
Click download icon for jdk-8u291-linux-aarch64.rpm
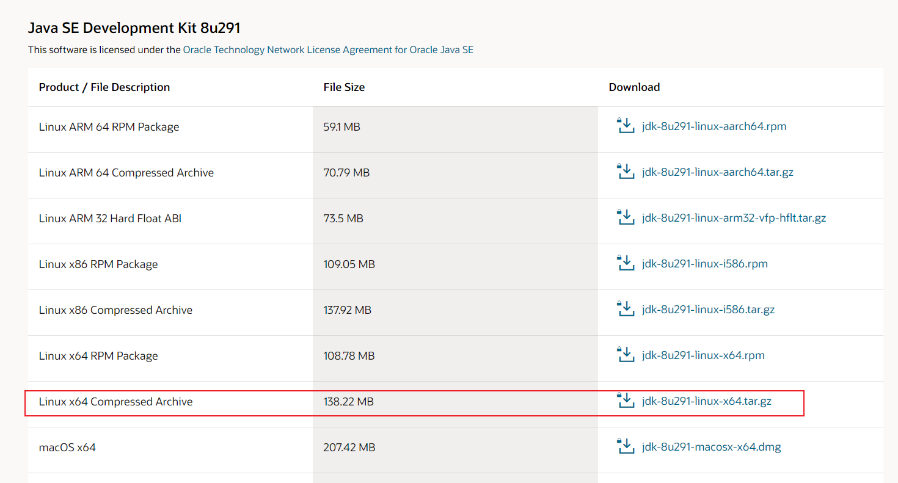click(x=626, y=126)
